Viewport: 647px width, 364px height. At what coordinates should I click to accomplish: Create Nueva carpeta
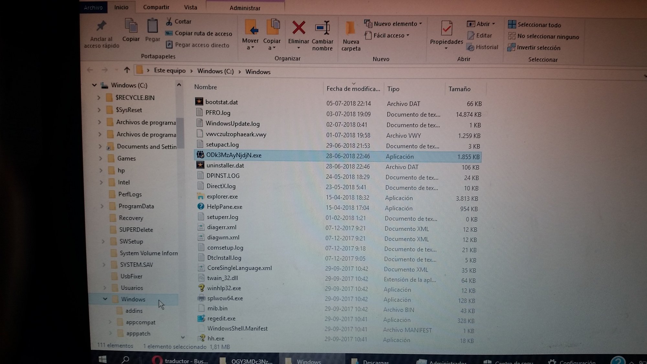pyautogui.click(x=351, y=36)
